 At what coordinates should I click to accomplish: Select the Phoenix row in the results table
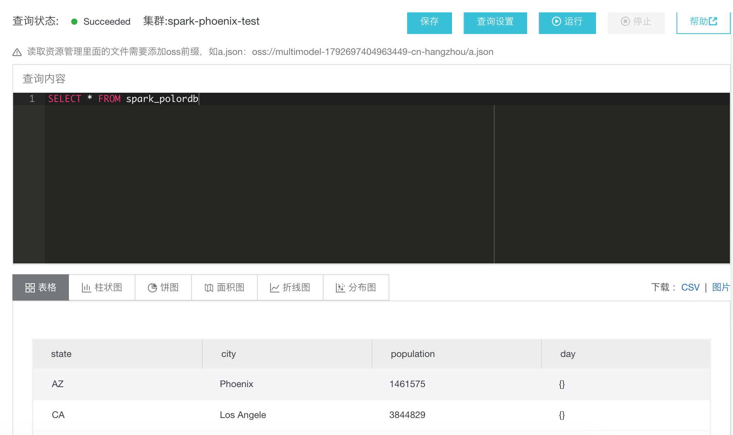[236, 384]
